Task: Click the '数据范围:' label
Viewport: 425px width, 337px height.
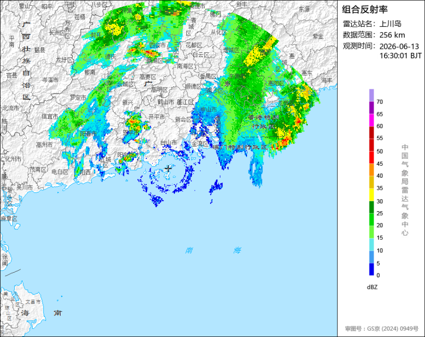Action: [x=359, y=35]
